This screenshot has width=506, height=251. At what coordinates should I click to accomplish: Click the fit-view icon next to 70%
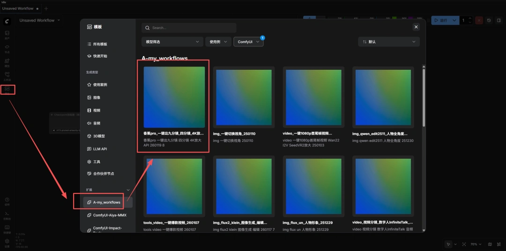pyautogui.click(x=464, y=244)
